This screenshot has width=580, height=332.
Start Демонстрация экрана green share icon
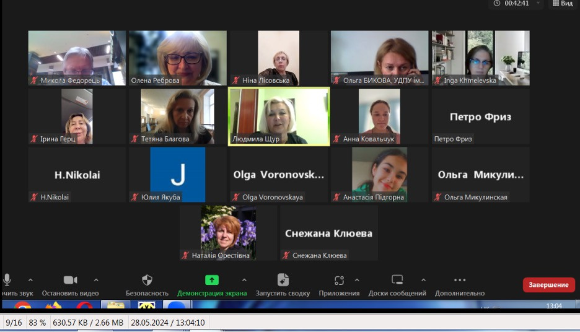click(212, 280)
